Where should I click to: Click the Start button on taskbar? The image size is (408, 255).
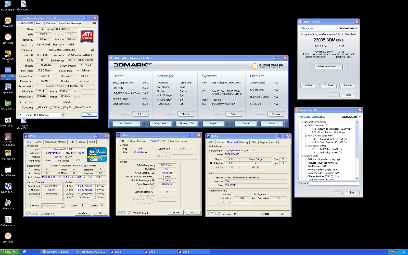pyautogui.click(x=10, y=252)
